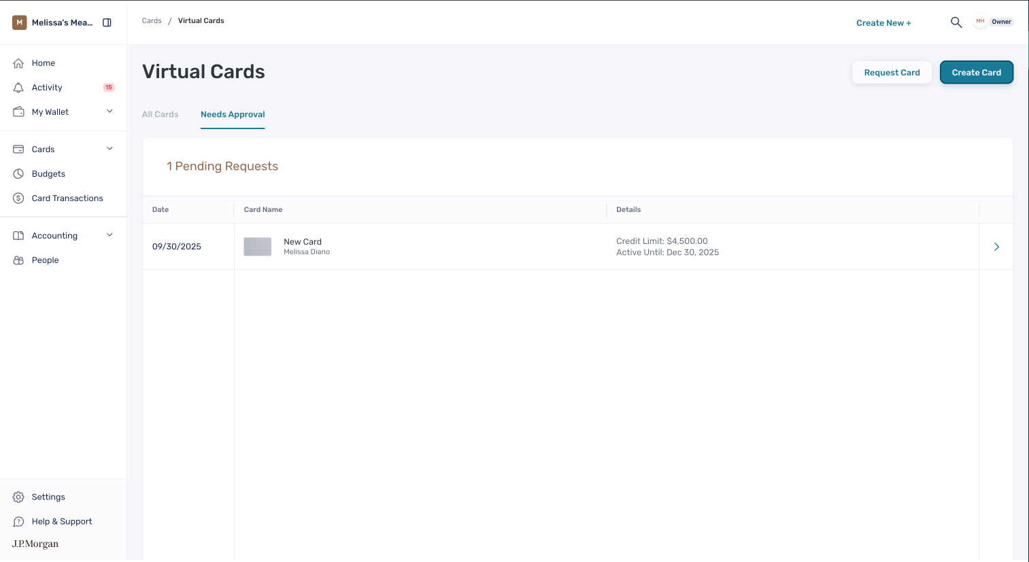Collapse the sidebar panel icon
Image resolution: width=1029 pixels, height=562 pixels.
[107, 22]
